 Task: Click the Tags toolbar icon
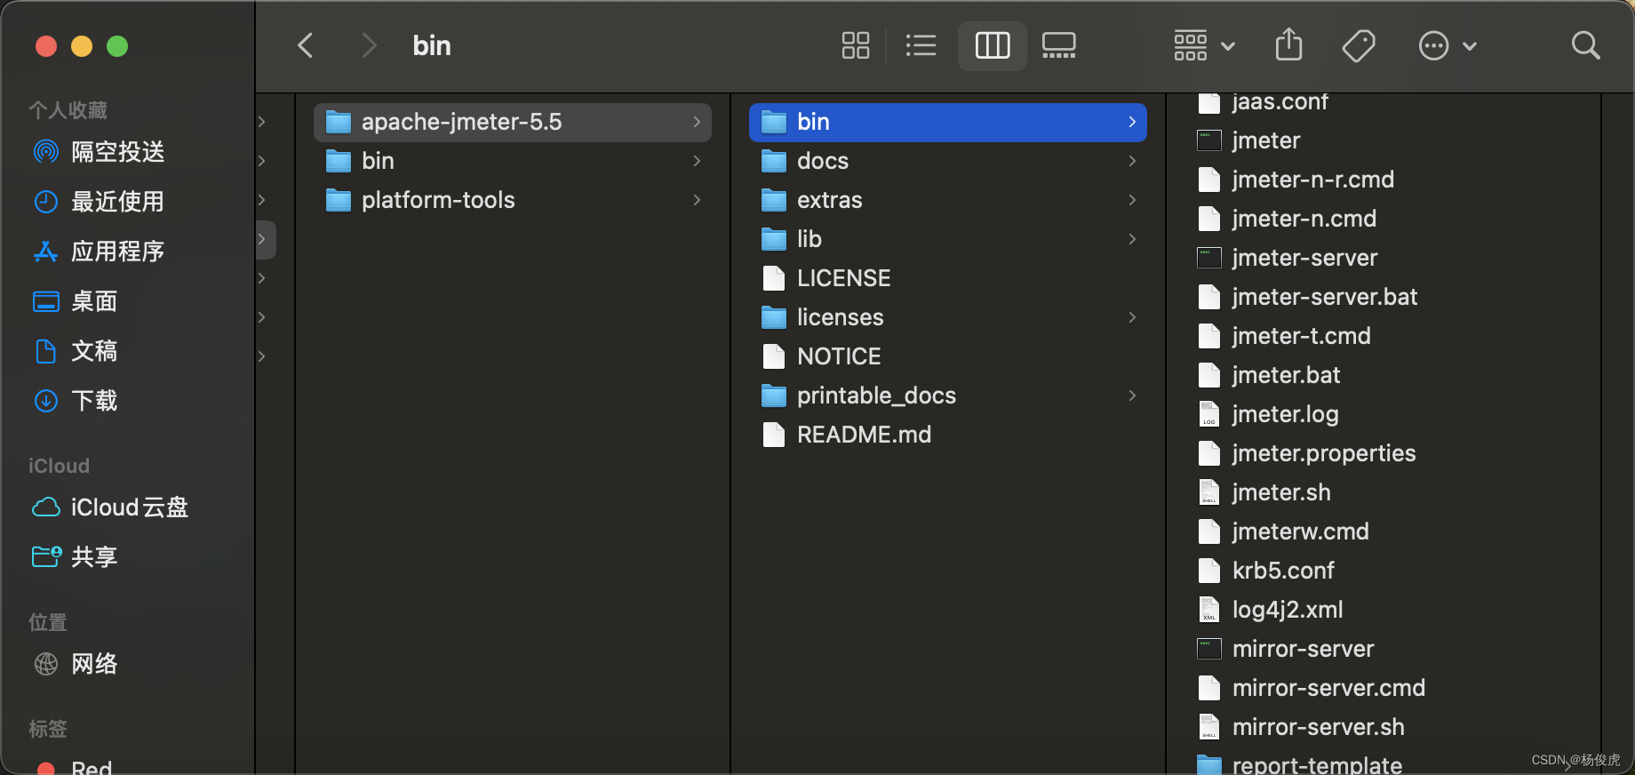click(1359, 45)
